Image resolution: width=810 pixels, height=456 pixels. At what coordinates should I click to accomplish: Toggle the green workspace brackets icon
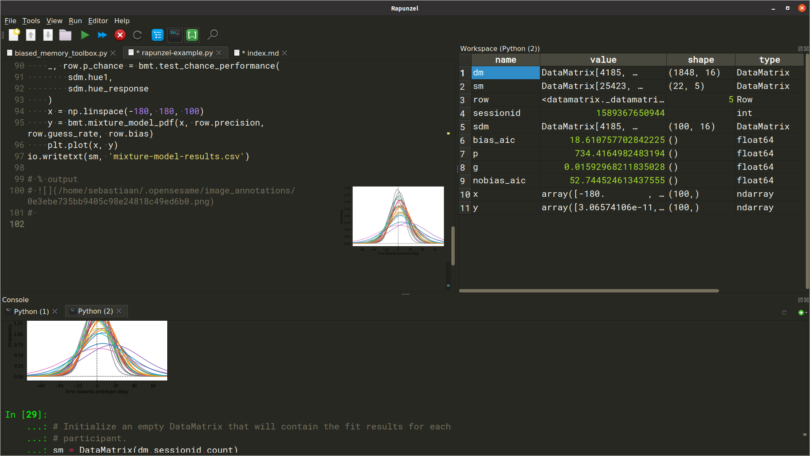pos(192,35)
